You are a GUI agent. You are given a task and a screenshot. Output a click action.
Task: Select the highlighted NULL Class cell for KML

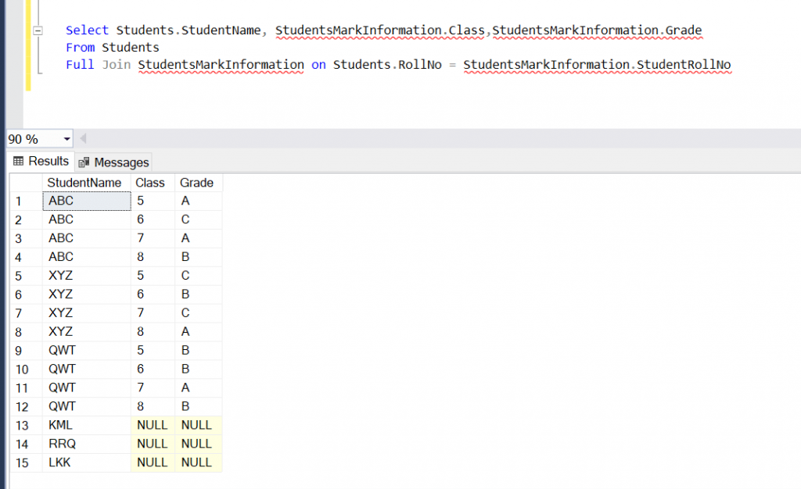pyautogui.click(x=152, y=425)
